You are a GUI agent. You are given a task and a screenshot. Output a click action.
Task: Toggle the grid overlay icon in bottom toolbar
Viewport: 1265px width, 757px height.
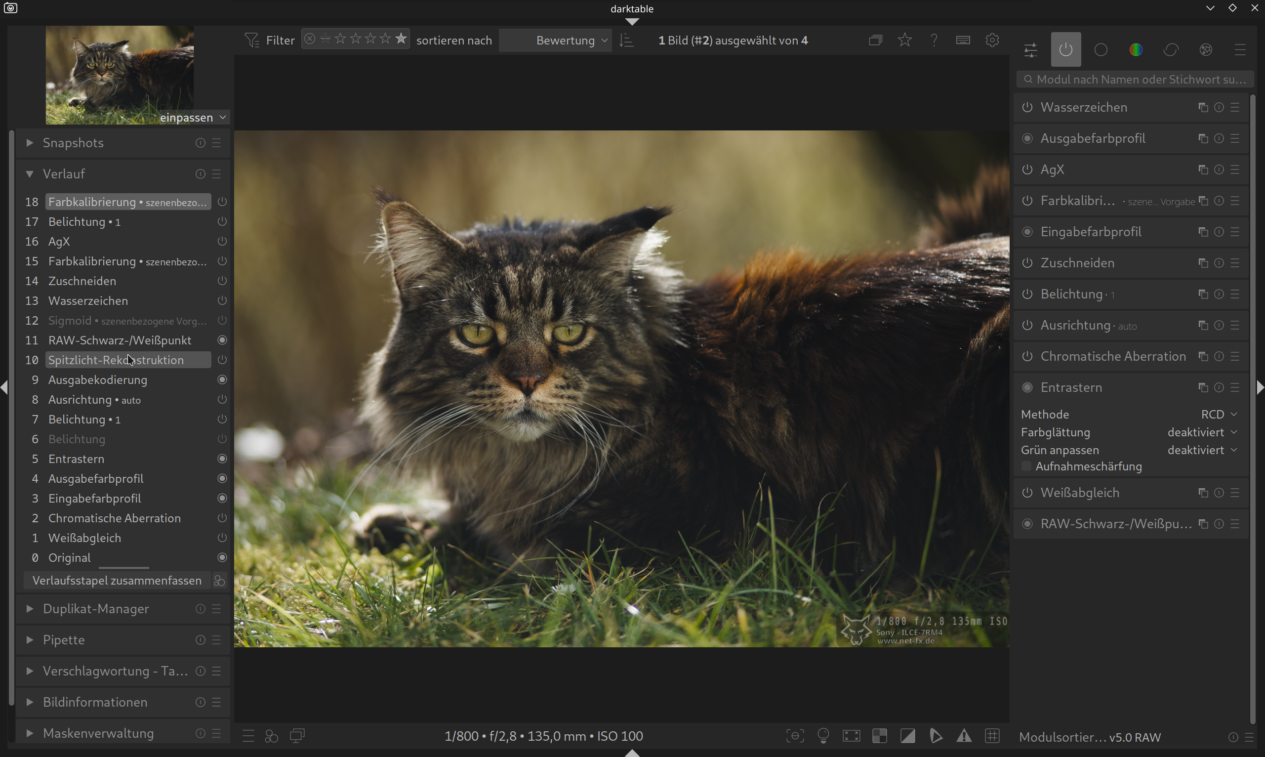[992, 736]
